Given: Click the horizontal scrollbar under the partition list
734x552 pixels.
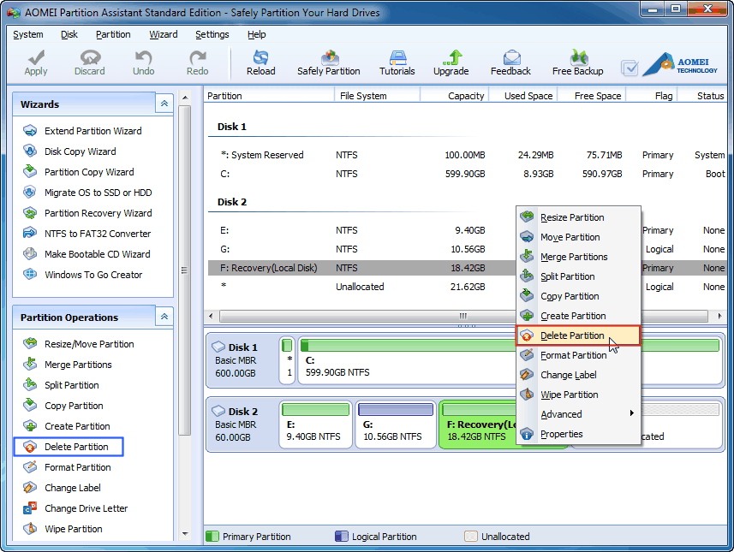Looking at the screenshot, I should (x=462, y=315).
